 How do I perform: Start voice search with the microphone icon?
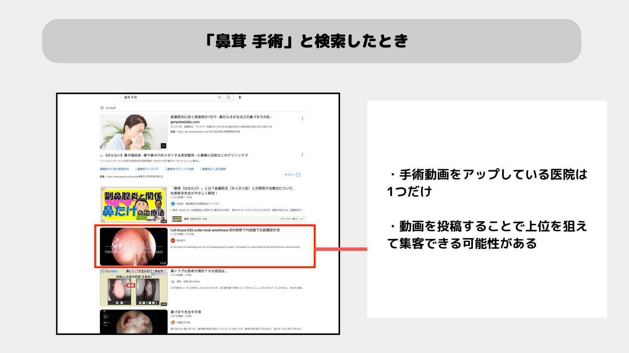[240, 98]
